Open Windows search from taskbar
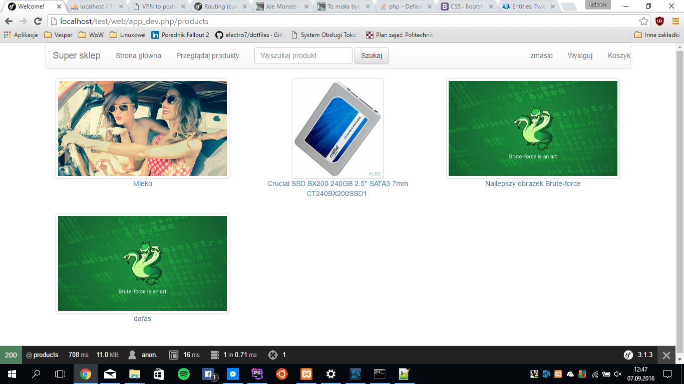The width and height of the screenshot is (684, 384). [36, 374]
